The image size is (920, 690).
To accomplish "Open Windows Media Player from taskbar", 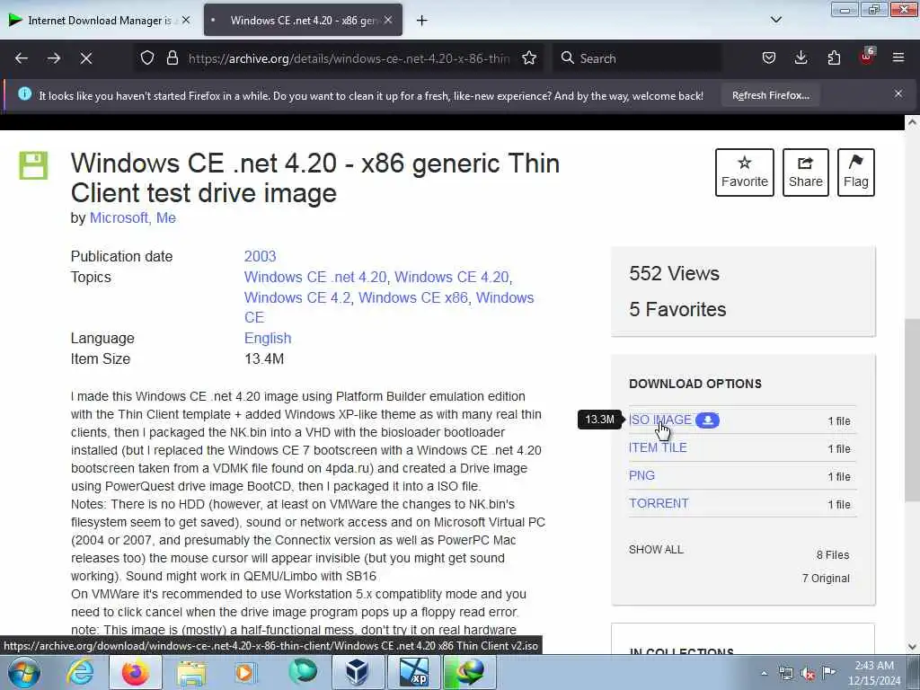I will [244, 672].
